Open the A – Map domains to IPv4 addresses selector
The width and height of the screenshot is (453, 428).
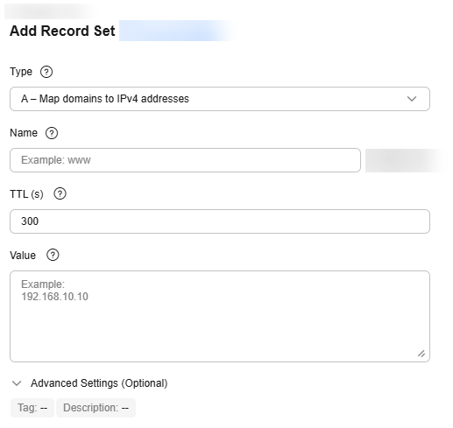220,99
